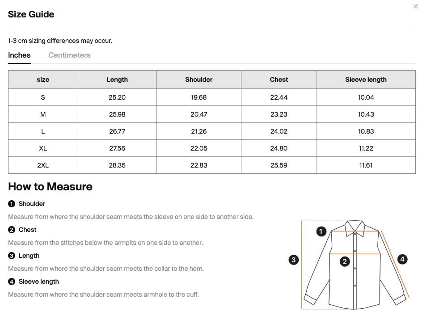This screenshot has width=422, height=336.
Task: Click the M length value 25.98
Action: click(x=117, y=114)
